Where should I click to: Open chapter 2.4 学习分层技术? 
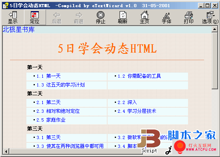click(137, 111)
